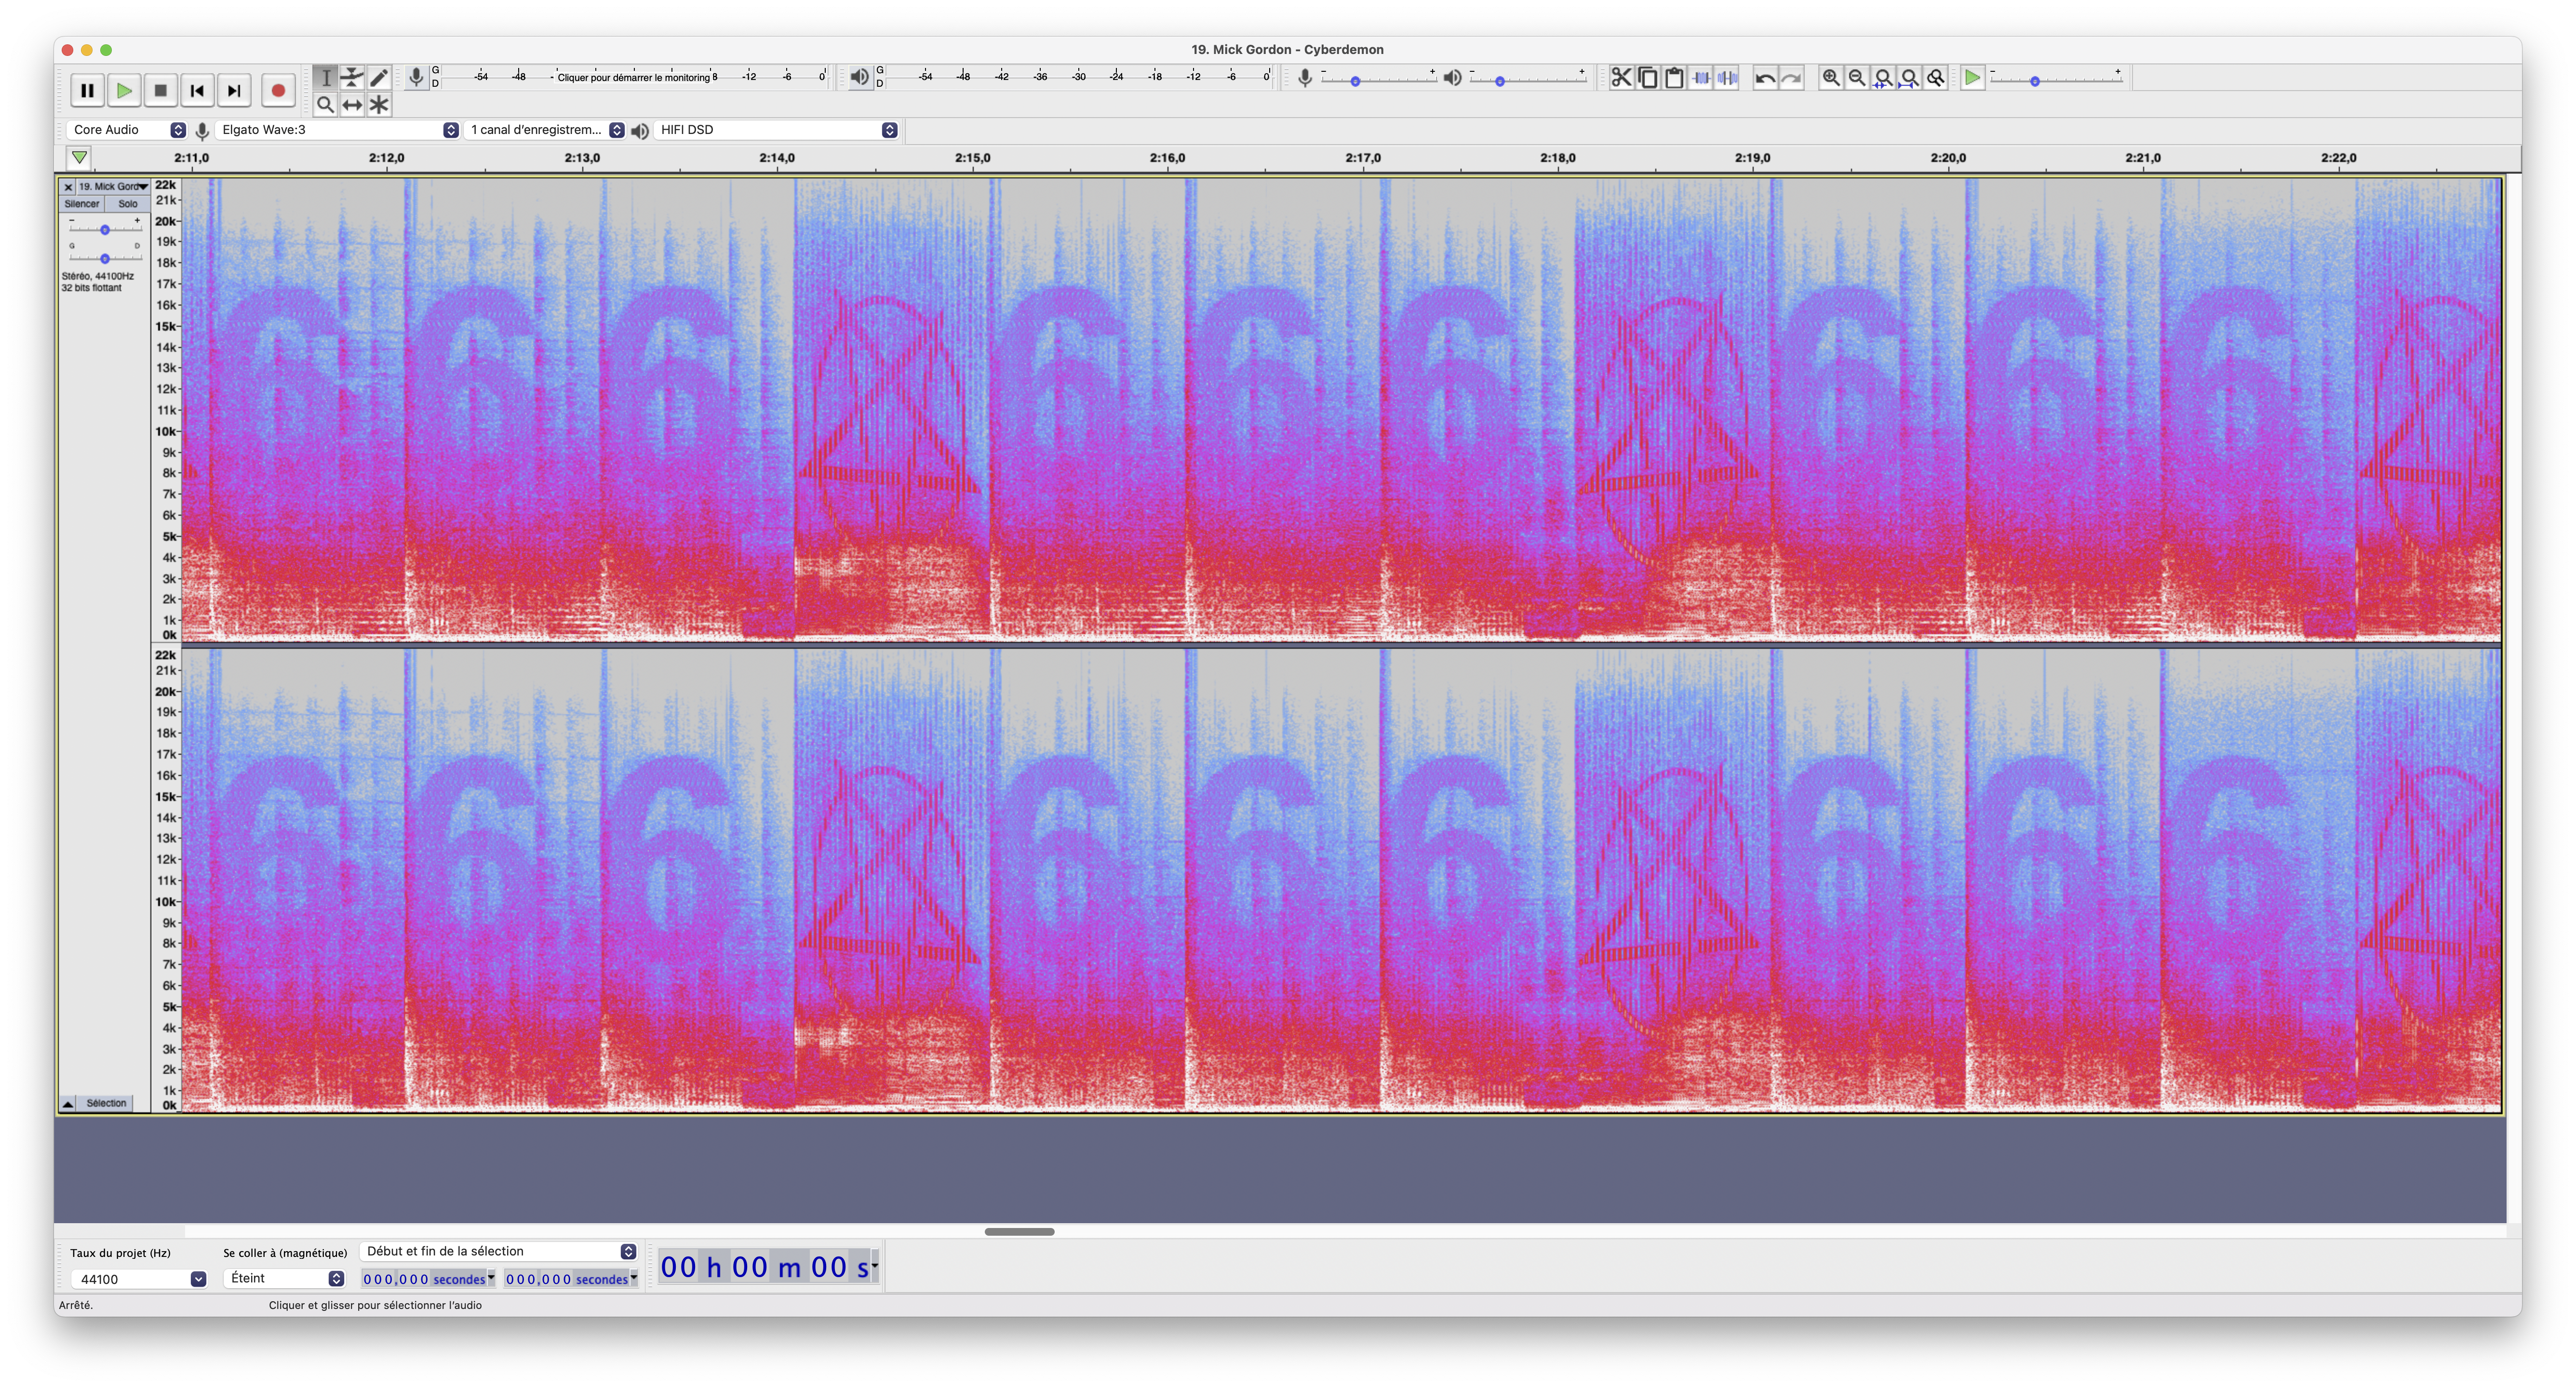The width and height of the screenshot is (2576, 1388).
Task: Click the upper channel vertical frequency scale
Action: tap(166, 410)
